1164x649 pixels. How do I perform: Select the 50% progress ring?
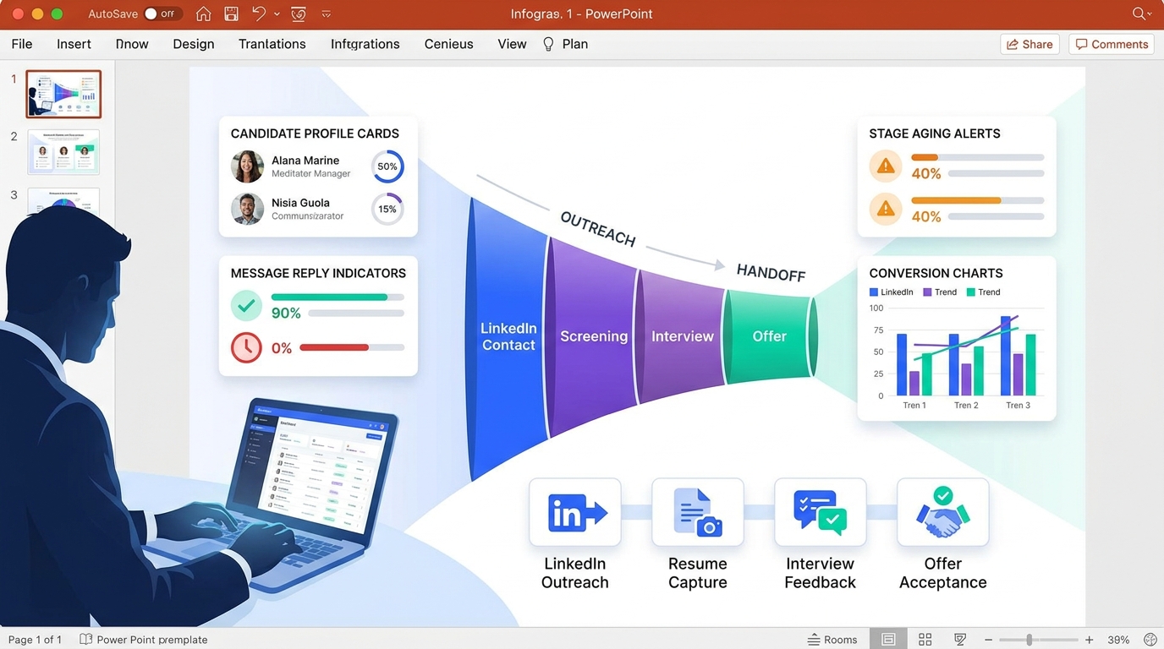[387, 166]
